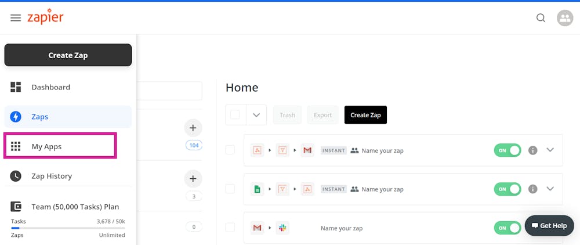Screen dimensions: 580x245
Task: Click the orange trigger app icon in first zap
Action: click(x=257, y=150)
